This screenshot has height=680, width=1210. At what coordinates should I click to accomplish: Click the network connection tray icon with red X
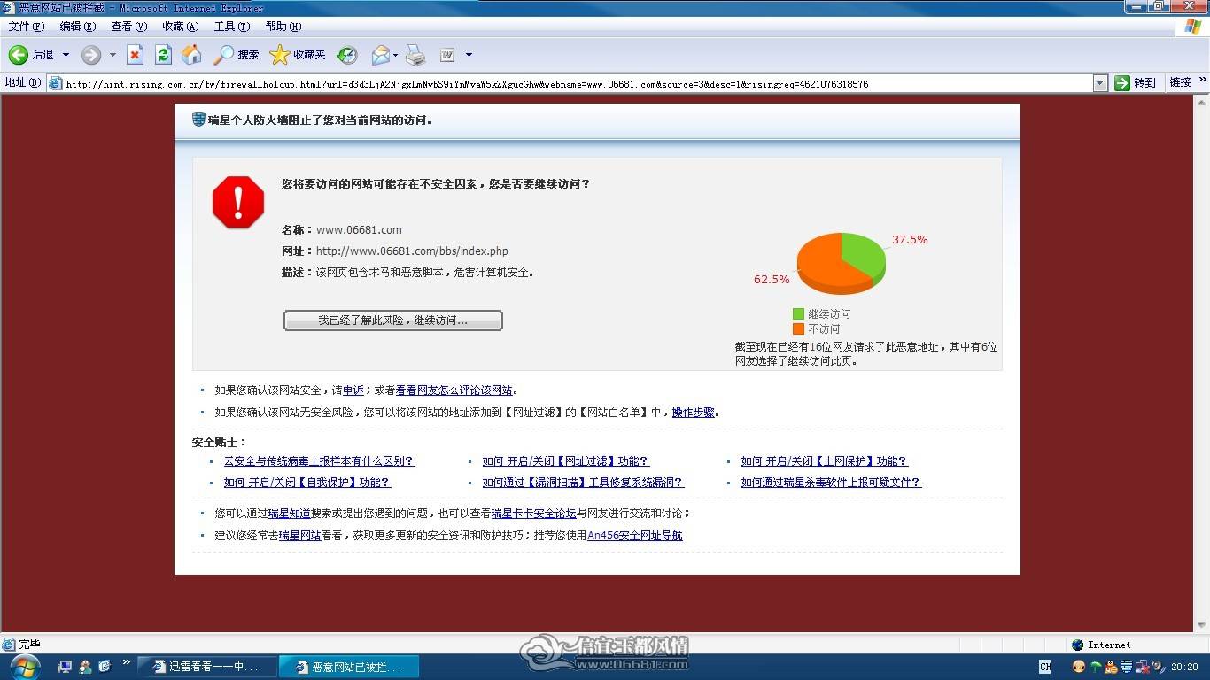[x=1143, y=667]
